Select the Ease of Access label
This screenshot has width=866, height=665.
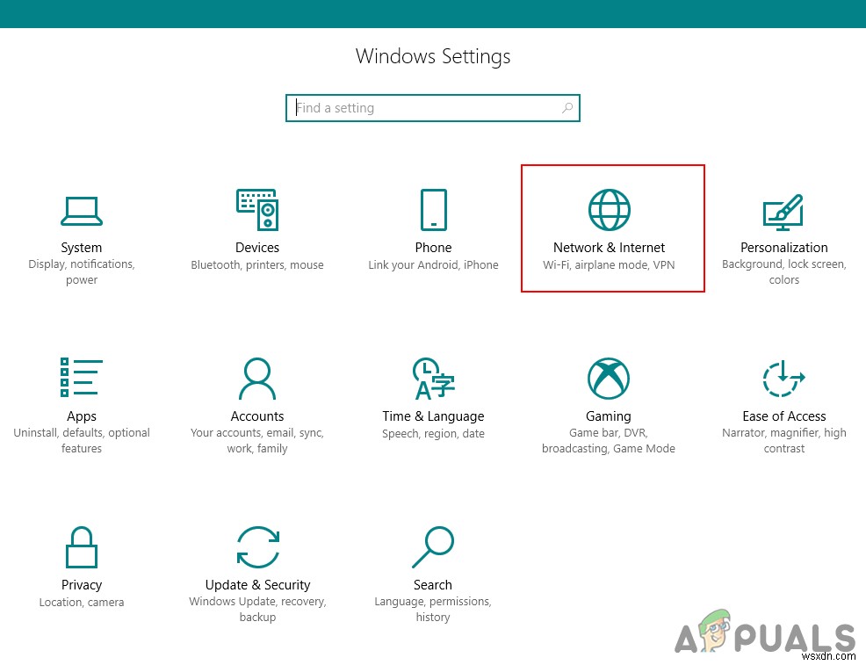point(784,416)
